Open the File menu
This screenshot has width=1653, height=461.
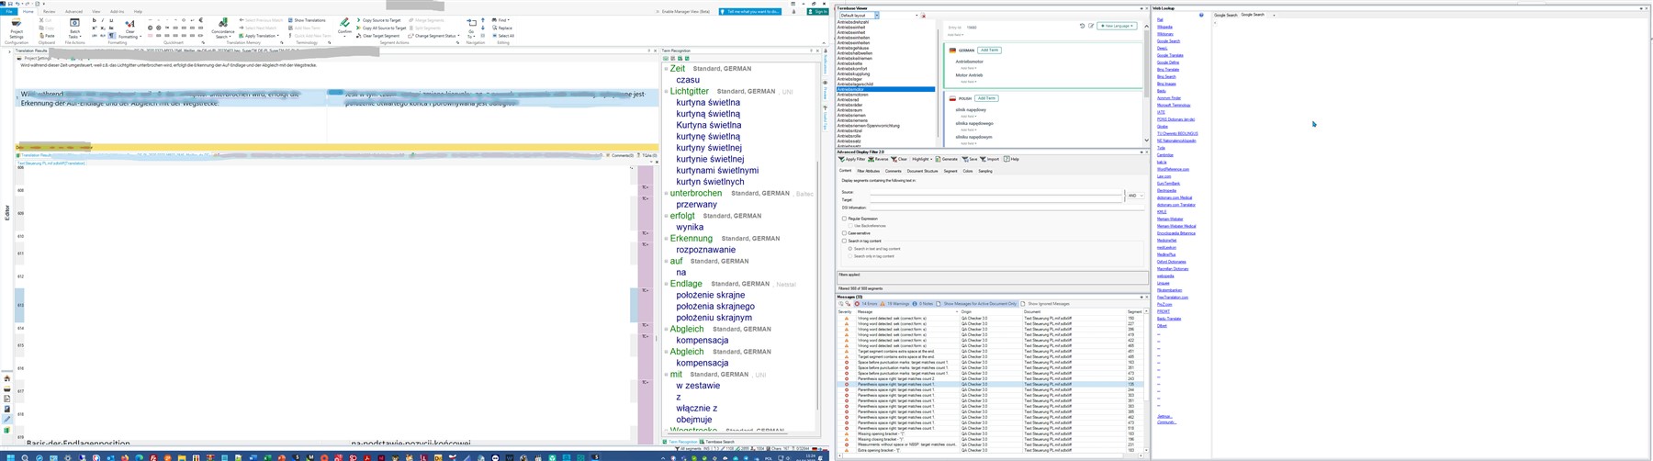point(9,12)
